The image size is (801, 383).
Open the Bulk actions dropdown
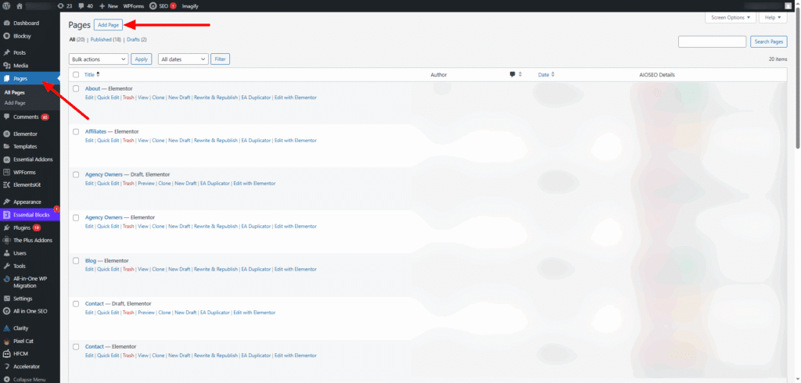[98, 59]
